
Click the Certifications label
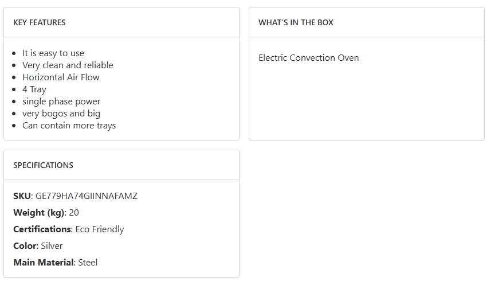[42, 229]
